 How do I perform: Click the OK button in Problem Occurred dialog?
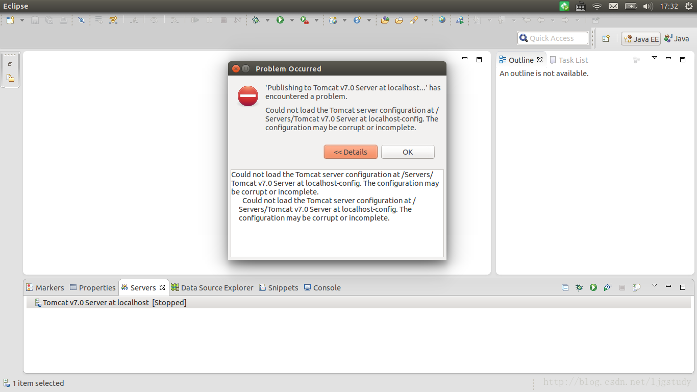coord(408,152)
